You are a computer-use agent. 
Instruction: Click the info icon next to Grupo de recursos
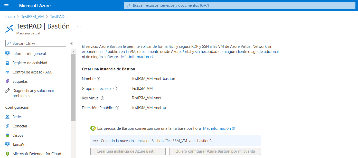click(115, 88)
